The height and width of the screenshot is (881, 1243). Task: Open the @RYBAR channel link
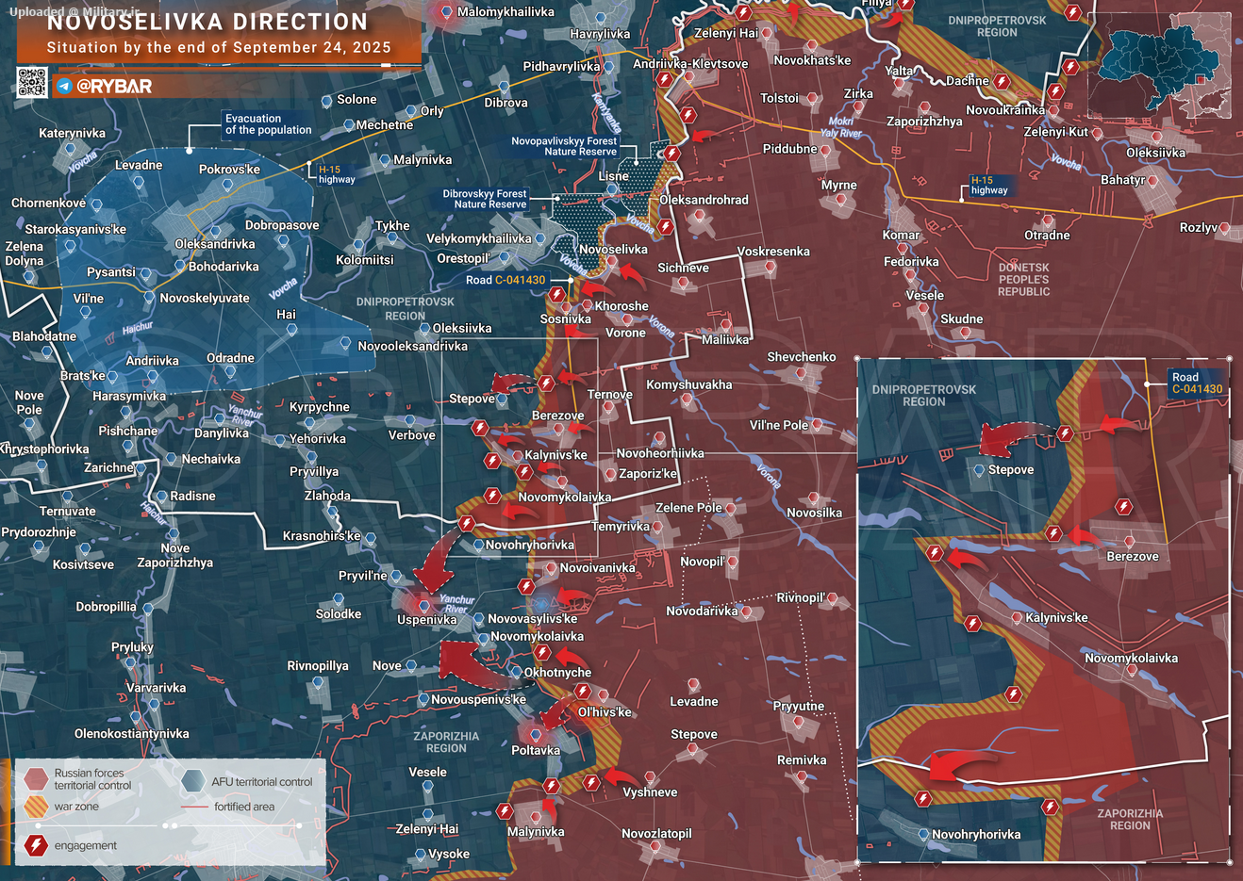tap(113, 87)
